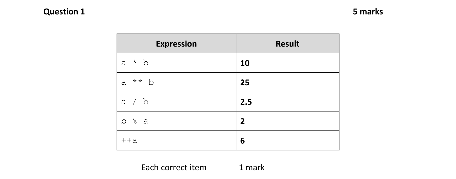Click the result value 25
This screenshot has width=456, height=179.
pyautogui.click(x=245, y=83)
